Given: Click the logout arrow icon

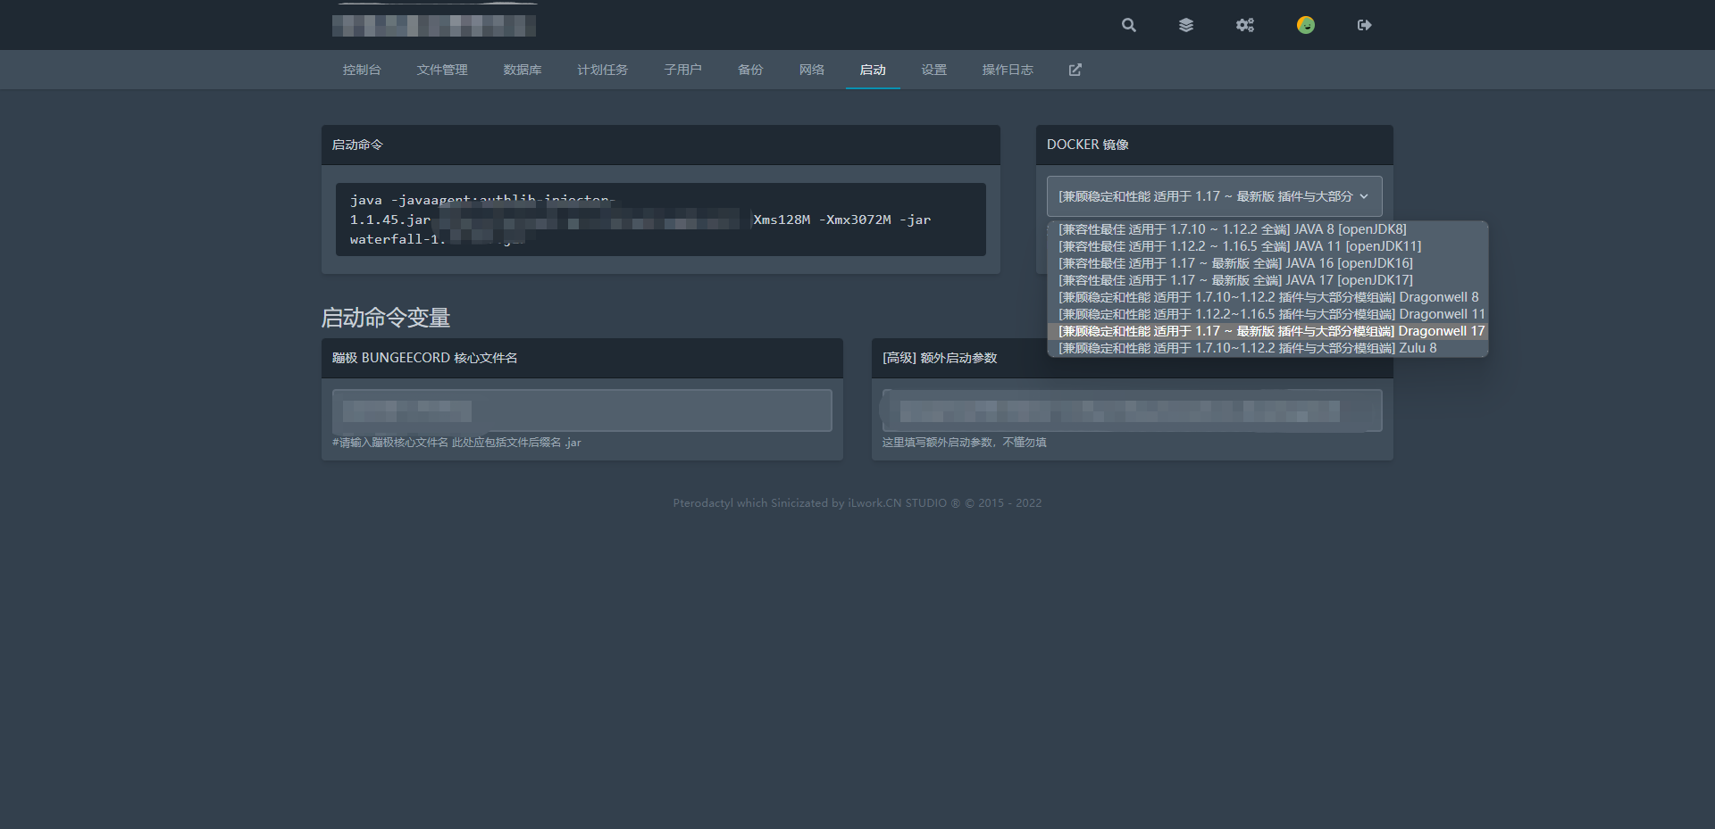Looking at the screenshot, I should pos(1364,25).
